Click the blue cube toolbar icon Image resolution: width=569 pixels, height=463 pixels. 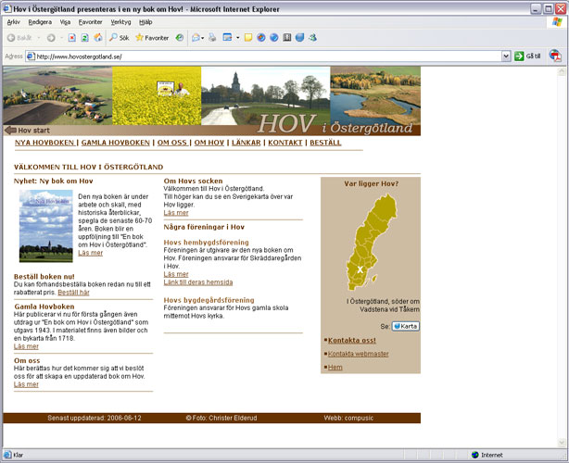tap(299, 38)
